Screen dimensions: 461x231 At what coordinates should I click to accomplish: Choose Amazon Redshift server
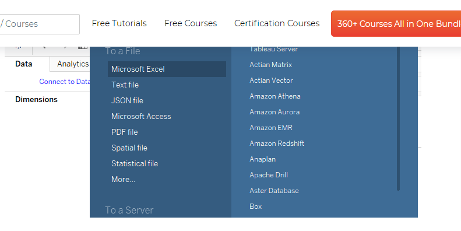277,143
